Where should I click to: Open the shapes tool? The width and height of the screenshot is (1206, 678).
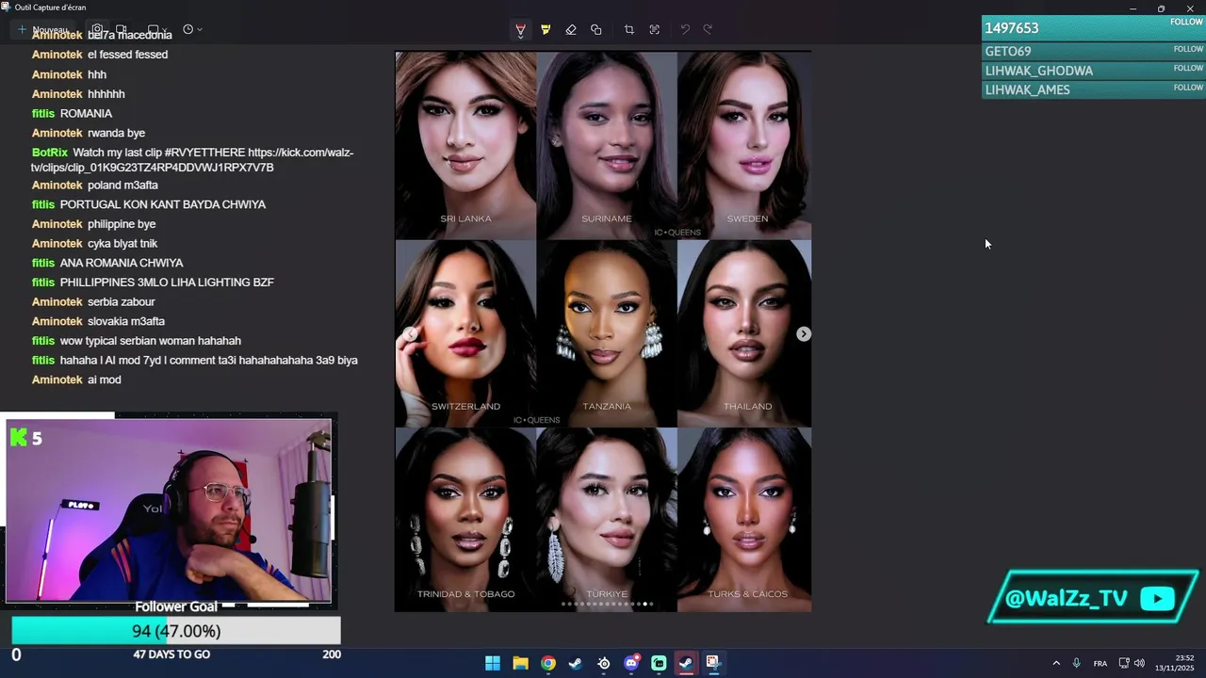596,30
